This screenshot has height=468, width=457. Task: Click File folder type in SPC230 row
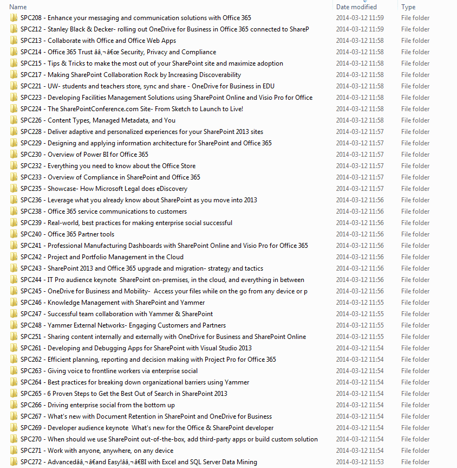[x=415, y=155]
